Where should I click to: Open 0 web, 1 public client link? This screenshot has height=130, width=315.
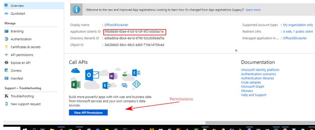coord(298,31)
